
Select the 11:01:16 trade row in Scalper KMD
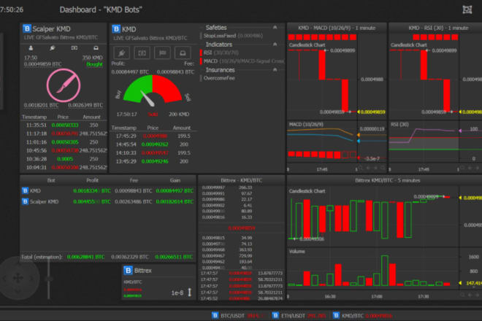pyautogui.click(x=64, y=142)
